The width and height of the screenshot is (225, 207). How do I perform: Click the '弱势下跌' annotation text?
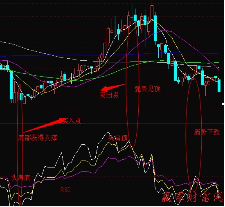pyautogui.click(x=207, y=132)
